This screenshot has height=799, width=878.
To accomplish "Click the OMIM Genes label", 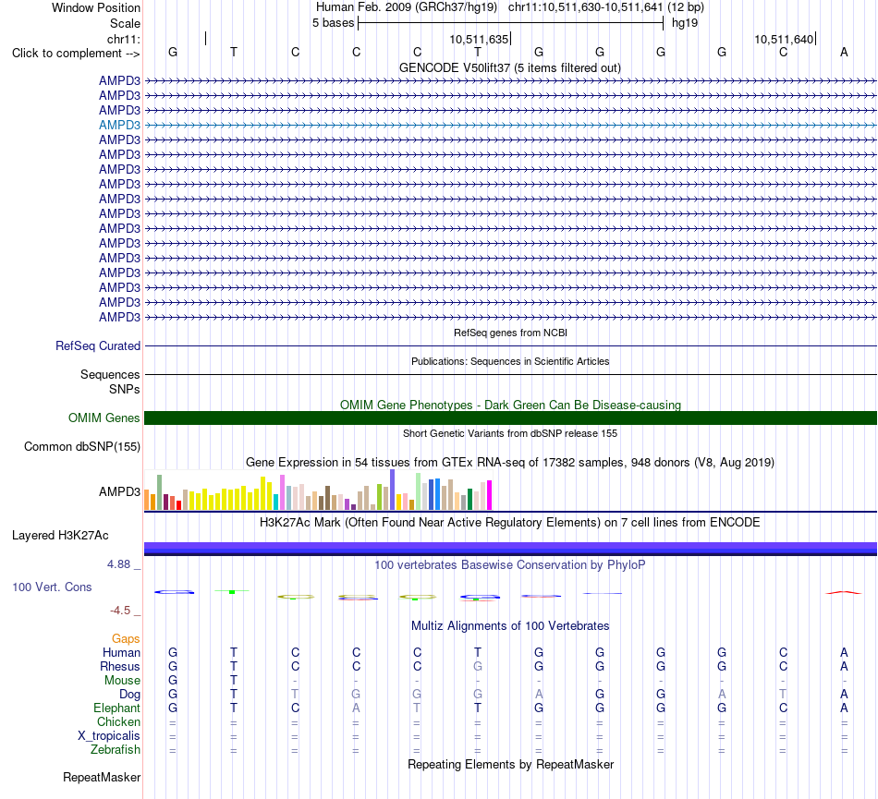I will click(104, 418).
